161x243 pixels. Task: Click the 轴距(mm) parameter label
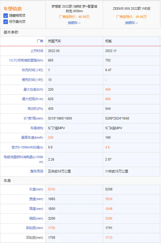36,218
